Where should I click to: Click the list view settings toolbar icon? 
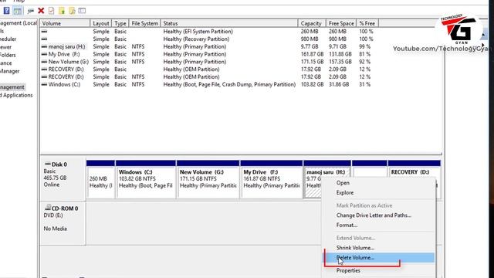pyautogui.click(x=82, y=11)
